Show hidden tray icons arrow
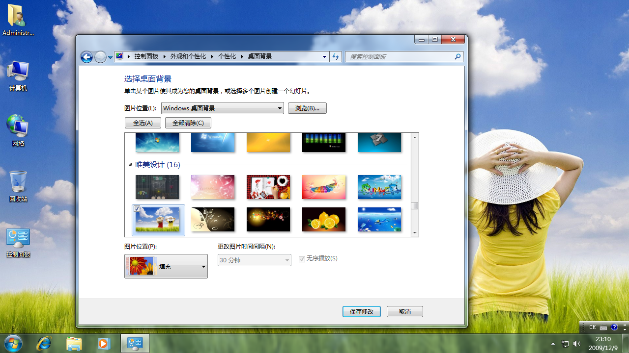Image resolution: width=629 pixels, height=353 pixels. pos(553,344)
